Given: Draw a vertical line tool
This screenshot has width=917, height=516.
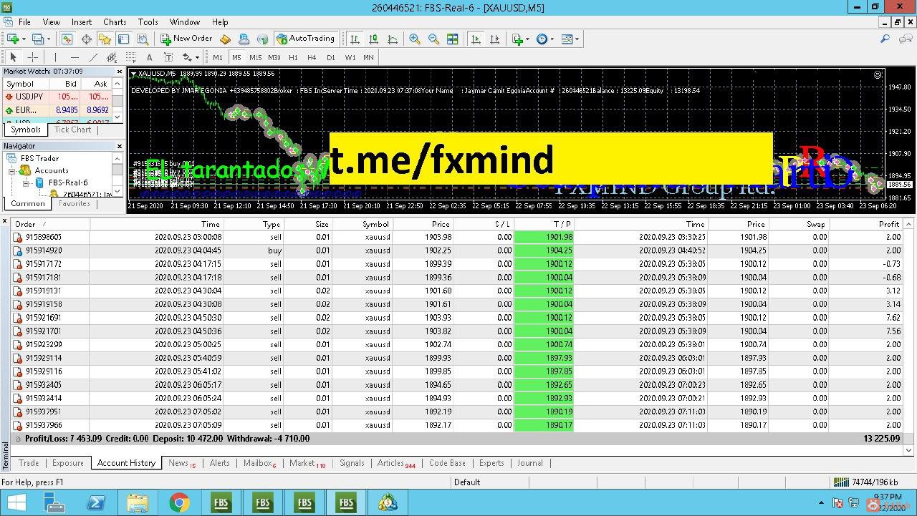Looking at the screenshot, I should 55,57.
